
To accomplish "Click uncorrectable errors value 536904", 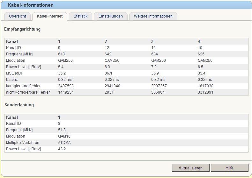I will [158, 92].
